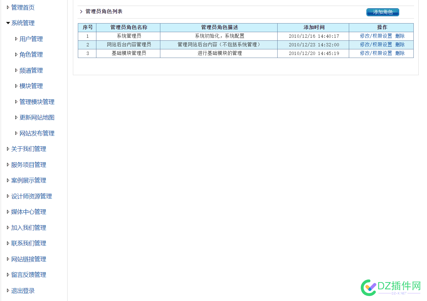Image resolution: width=427 pixels, height=301 pixels.
Task: Open the 联系我们管理 menu label
Action: tap(28, 243)
